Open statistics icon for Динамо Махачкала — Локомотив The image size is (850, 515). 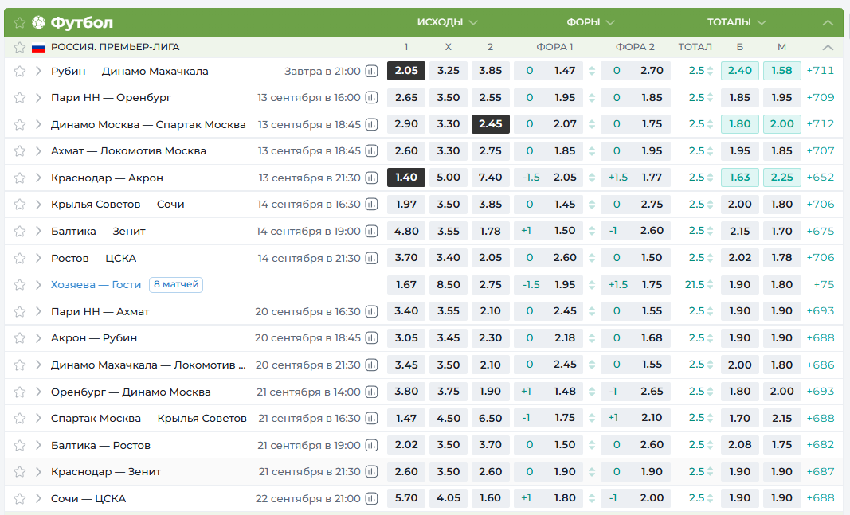tap(371, 365)
